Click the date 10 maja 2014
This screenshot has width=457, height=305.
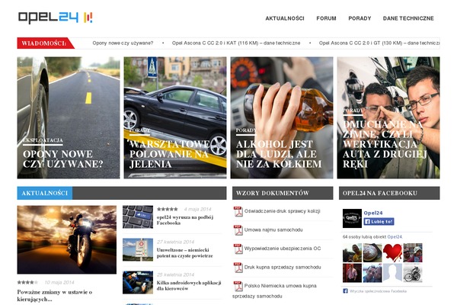tap(59, 282)
